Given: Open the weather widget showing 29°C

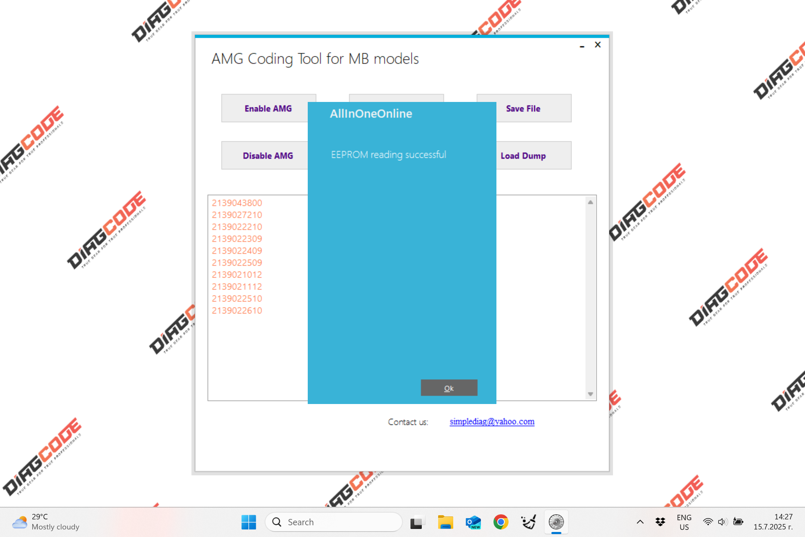Looking at the screenshot, I should (x=46, y=522).
